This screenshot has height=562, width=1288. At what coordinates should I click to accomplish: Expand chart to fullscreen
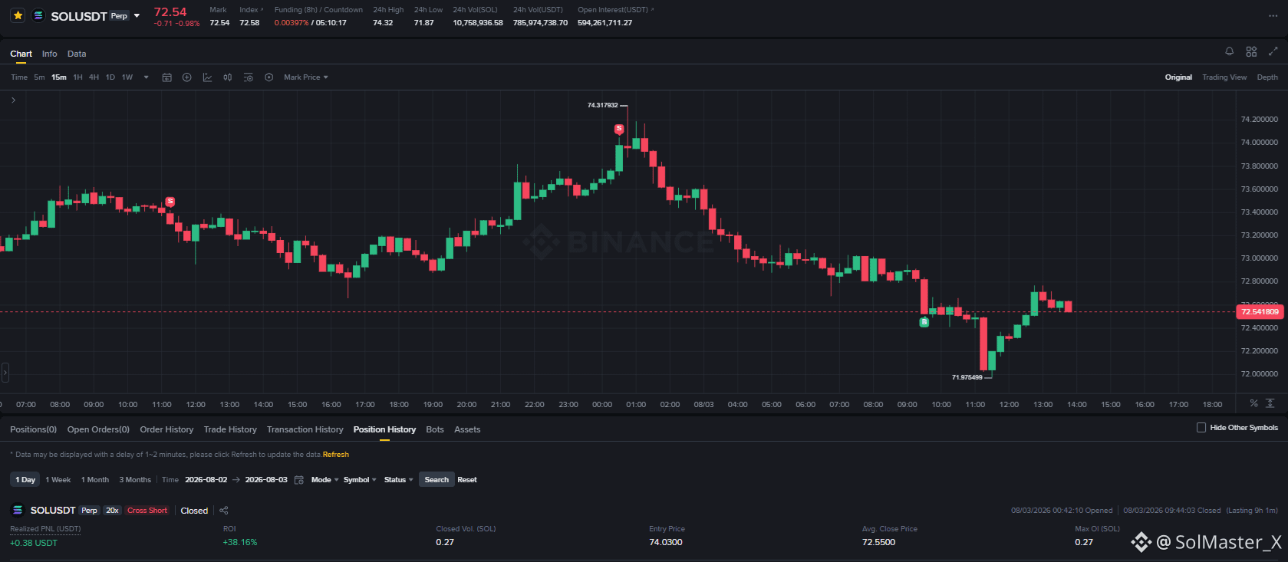pos(1273,51)
